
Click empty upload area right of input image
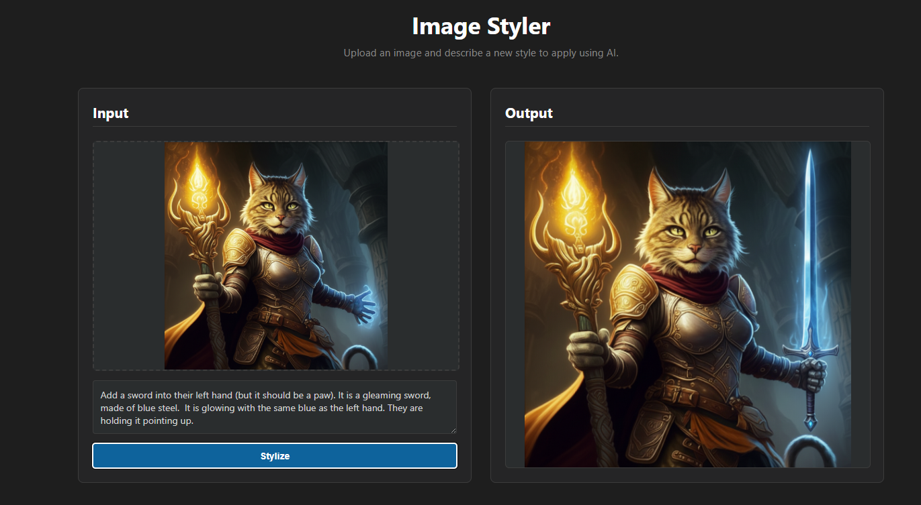[x=423, y=256]
